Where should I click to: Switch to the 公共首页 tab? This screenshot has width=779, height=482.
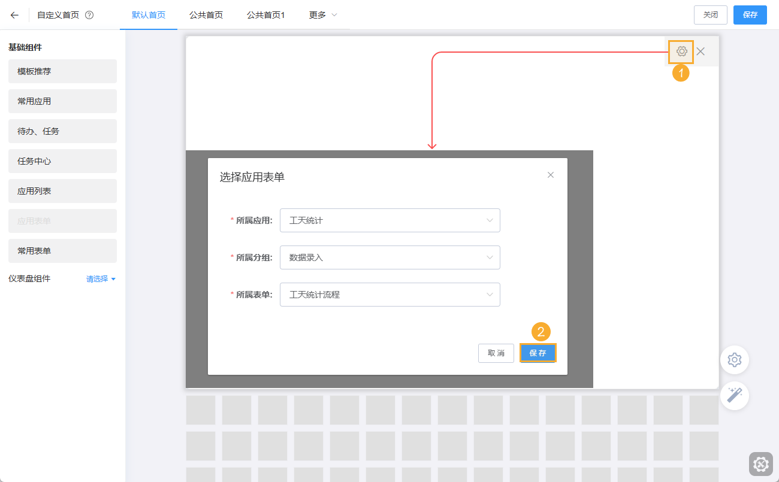(206, 15)
